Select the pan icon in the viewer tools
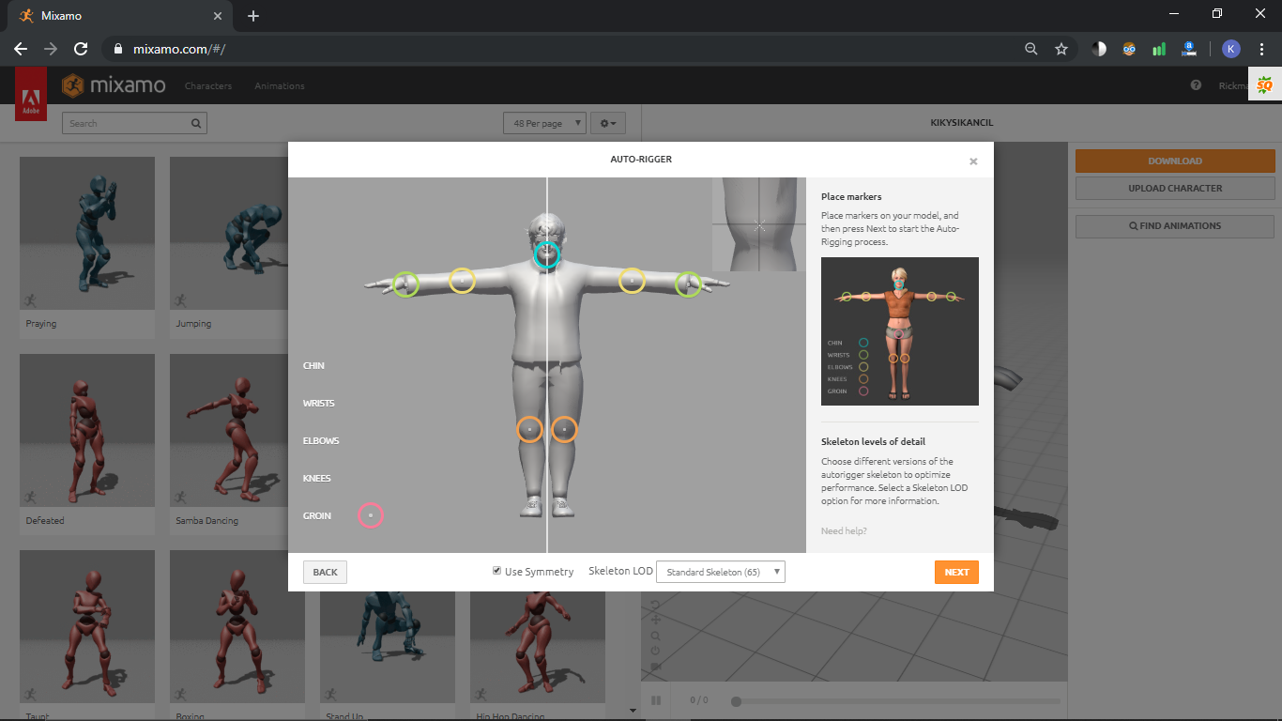This screenshot has height=721, width=1282. click(x=655, y=620)
